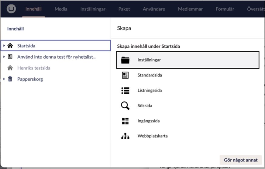Image resolution: width=265 pixels, height=169 pixels.
Task: Create a Listningssida page
Action: click(188, 90)
